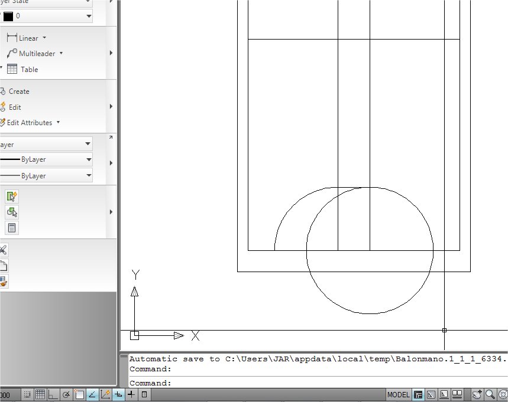Click the black layer color swatch
Viewport: 508px width, 402px height.
click(x=8, y=16)
